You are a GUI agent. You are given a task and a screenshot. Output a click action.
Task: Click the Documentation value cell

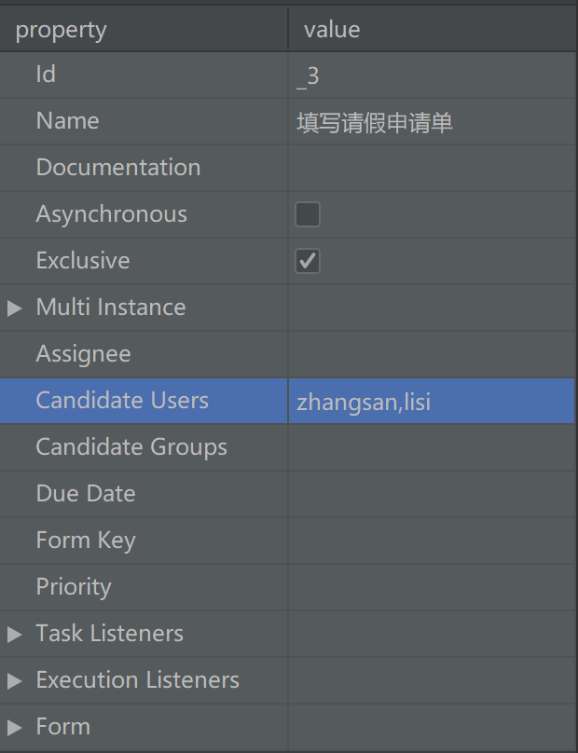432,168
